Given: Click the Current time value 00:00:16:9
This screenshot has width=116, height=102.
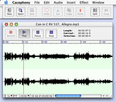Looking at the screenshot, I should [x=84, y=33].
